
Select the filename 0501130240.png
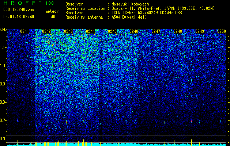[19, 10]
